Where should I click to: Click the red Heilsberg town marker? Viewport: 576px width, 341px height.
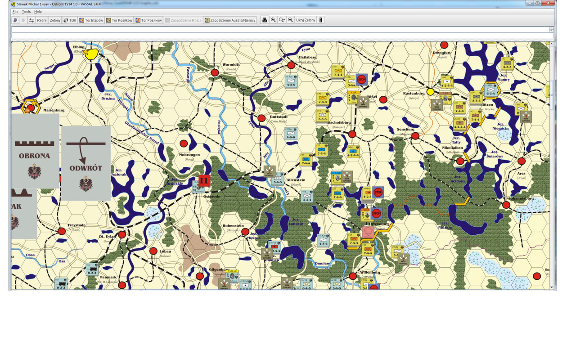coord(291,65)
